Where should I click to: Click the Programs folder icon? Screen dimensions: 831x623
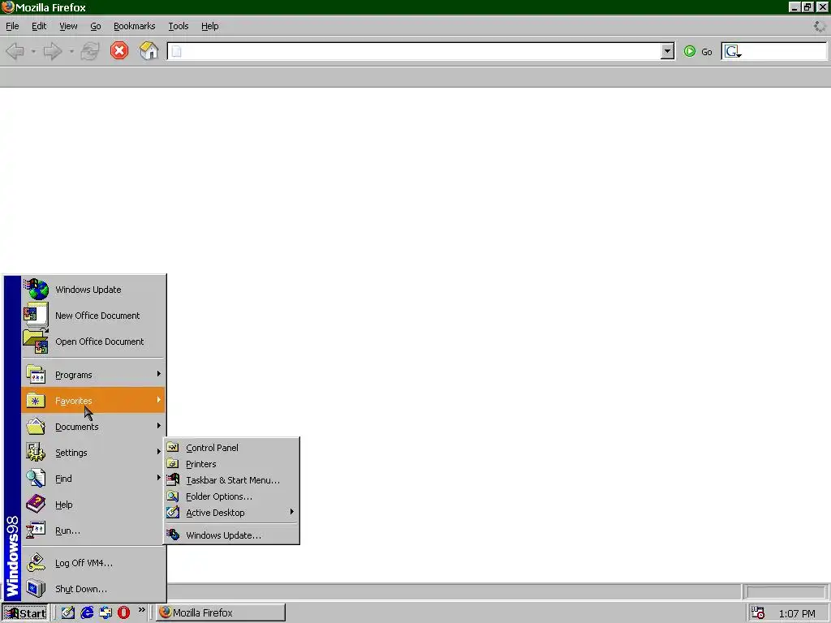[x=36, y=375]
